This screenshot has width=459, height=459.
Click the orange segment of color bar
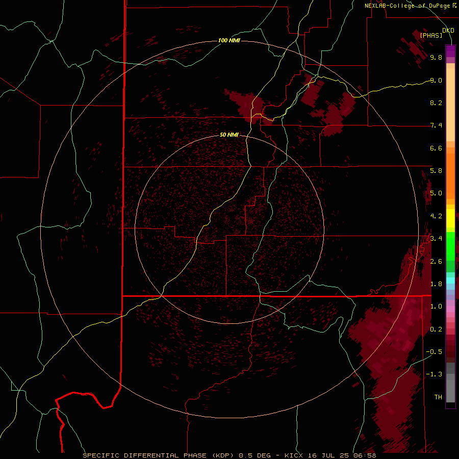pos(450,175)
